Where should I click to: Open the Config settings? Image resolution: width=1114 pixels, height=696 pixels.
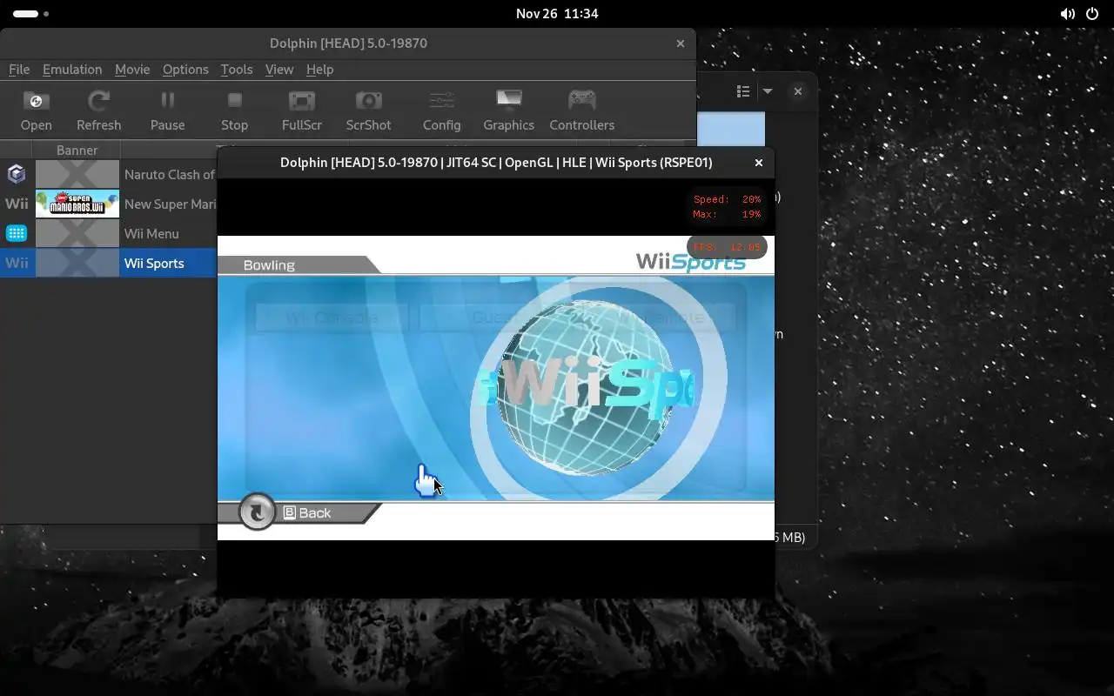click(x=441, y=110)
